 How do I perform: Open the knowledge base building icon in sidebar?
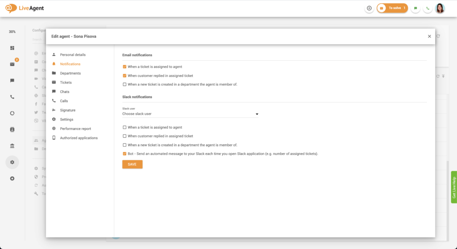pos(12,146)
